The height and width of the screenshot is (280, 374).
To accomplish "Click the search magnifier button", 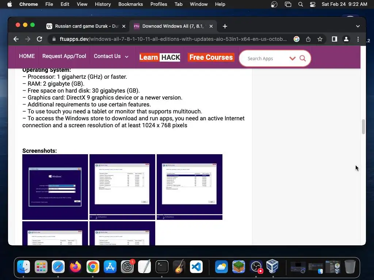I will (303, 58).
